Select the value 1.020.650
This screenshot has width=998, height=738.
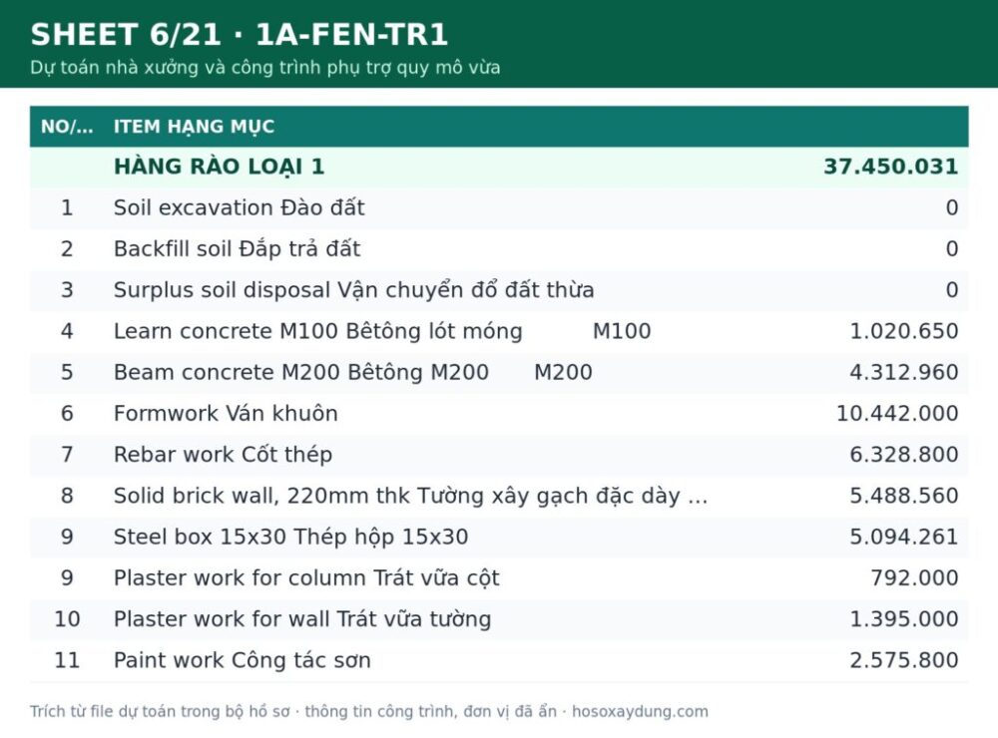[x=904, y=331]
